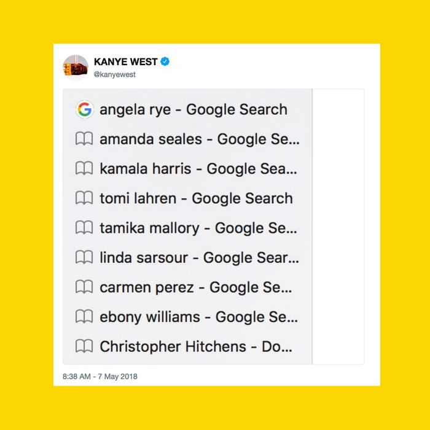Click the book icon beside amanda seales
The height and width of the screenshot is (430, 430).
84,139
